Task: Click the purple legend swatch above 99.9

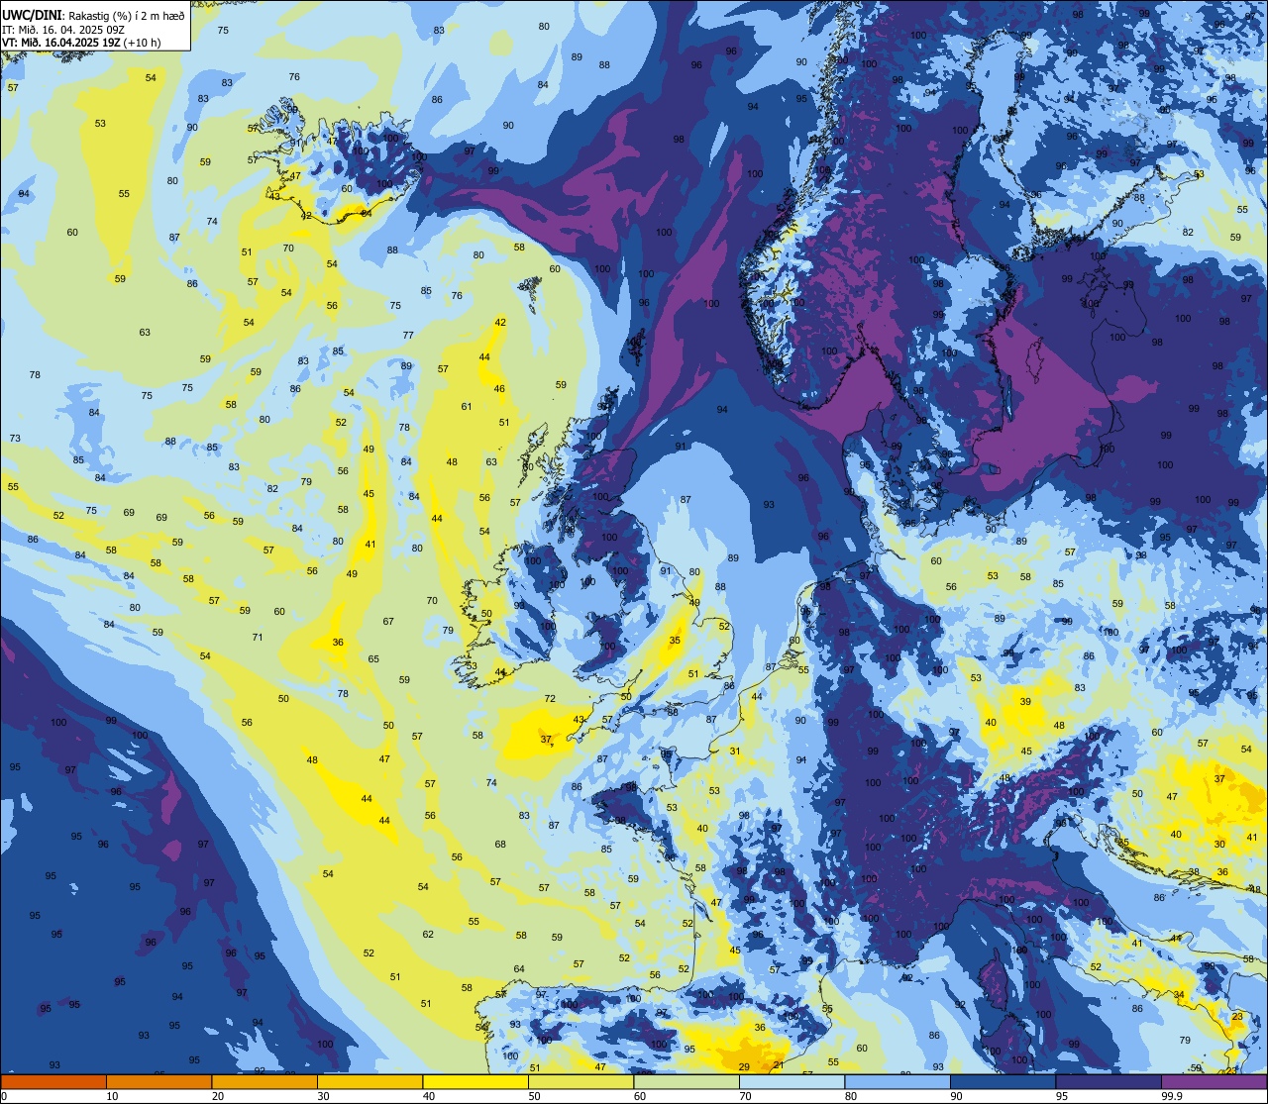Action: pos(1214,1081)
